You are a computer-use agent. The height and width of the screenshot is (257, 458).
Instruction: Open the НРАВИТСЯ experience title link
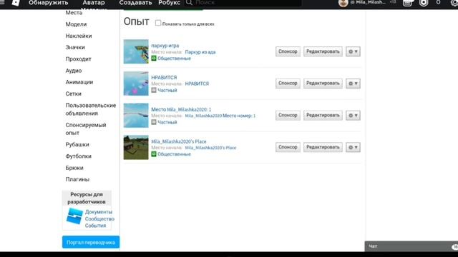pos(164,78)
